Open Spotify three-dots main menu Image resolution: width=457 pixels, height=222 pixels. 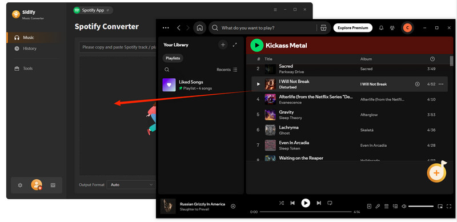pos(166,28)
